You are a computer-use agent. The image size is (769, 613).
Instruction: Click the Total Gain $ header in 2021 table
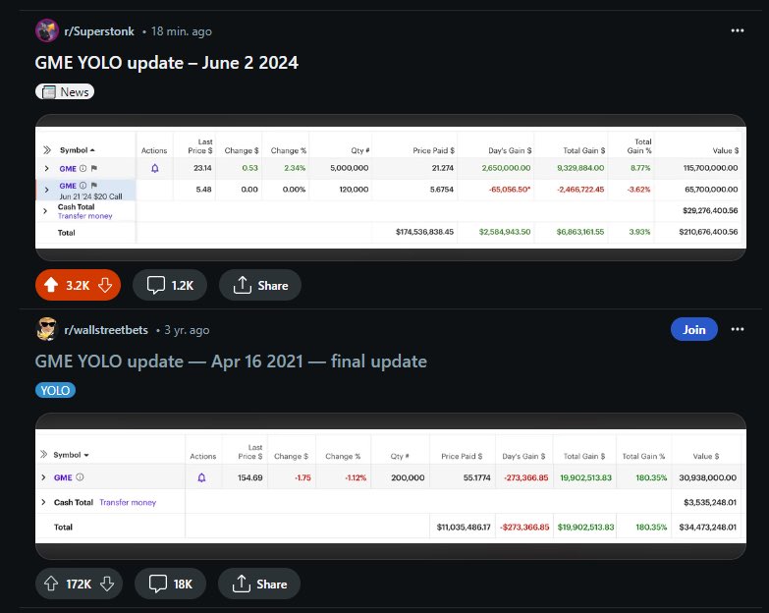point(584,456)
